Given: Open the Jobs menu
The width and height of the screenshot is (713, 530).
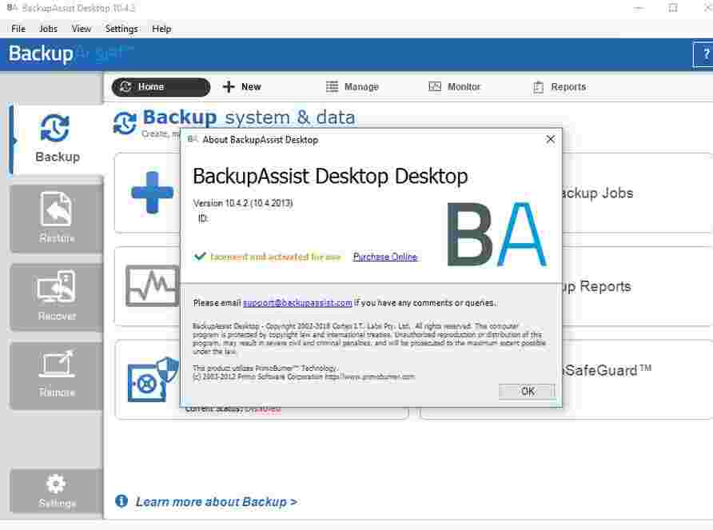Looking at the screenshot, I should (x=48, y=29).
